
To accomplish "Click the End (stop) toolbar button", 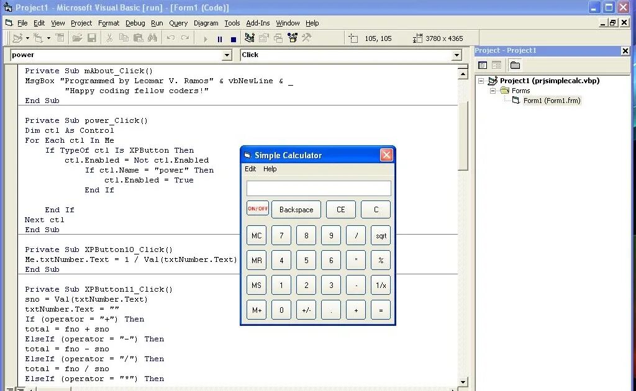I will click(x=234, y=39).
